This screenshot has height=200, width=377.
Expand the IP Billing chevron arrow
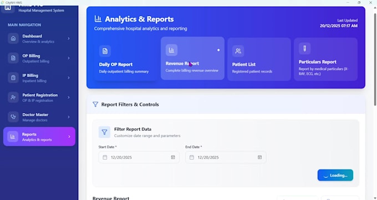pyautogui.click(x=69, y=78)
